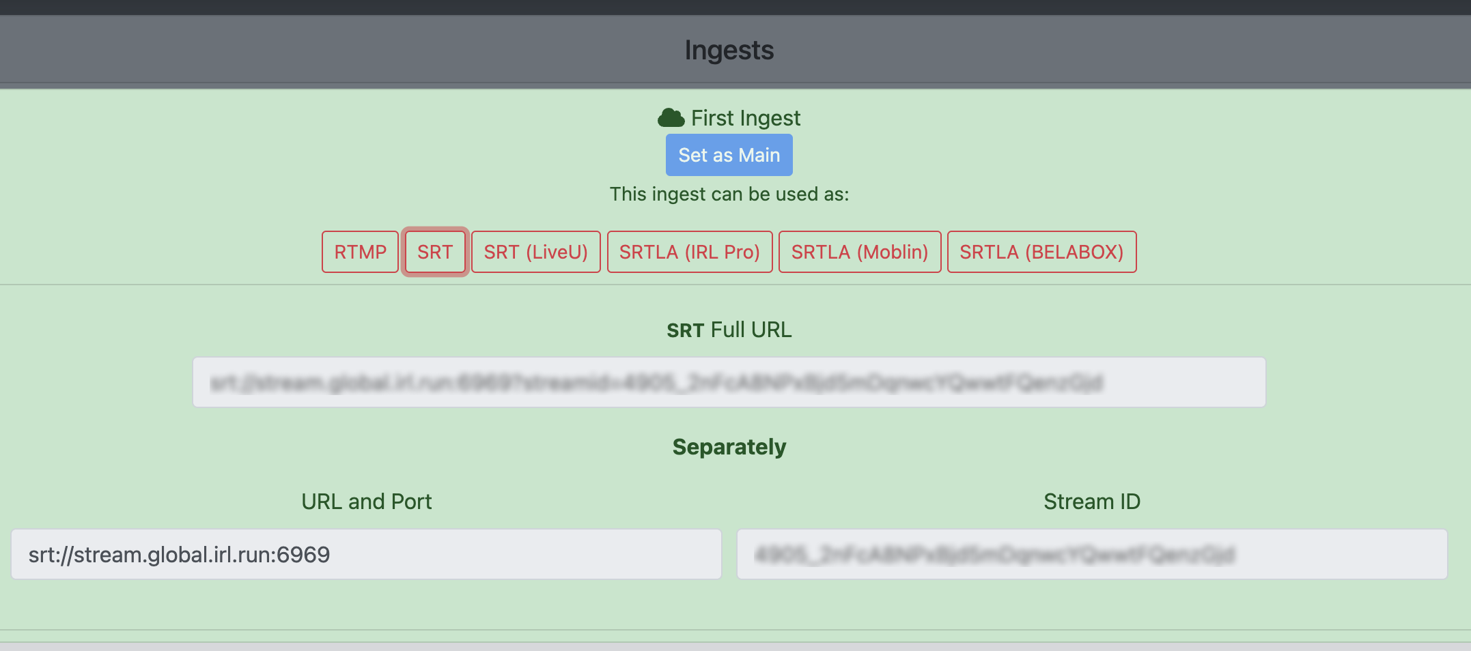Select the URL and Port field
The width and height of the screenshot is (1471, 651).
tap(367, 554)
